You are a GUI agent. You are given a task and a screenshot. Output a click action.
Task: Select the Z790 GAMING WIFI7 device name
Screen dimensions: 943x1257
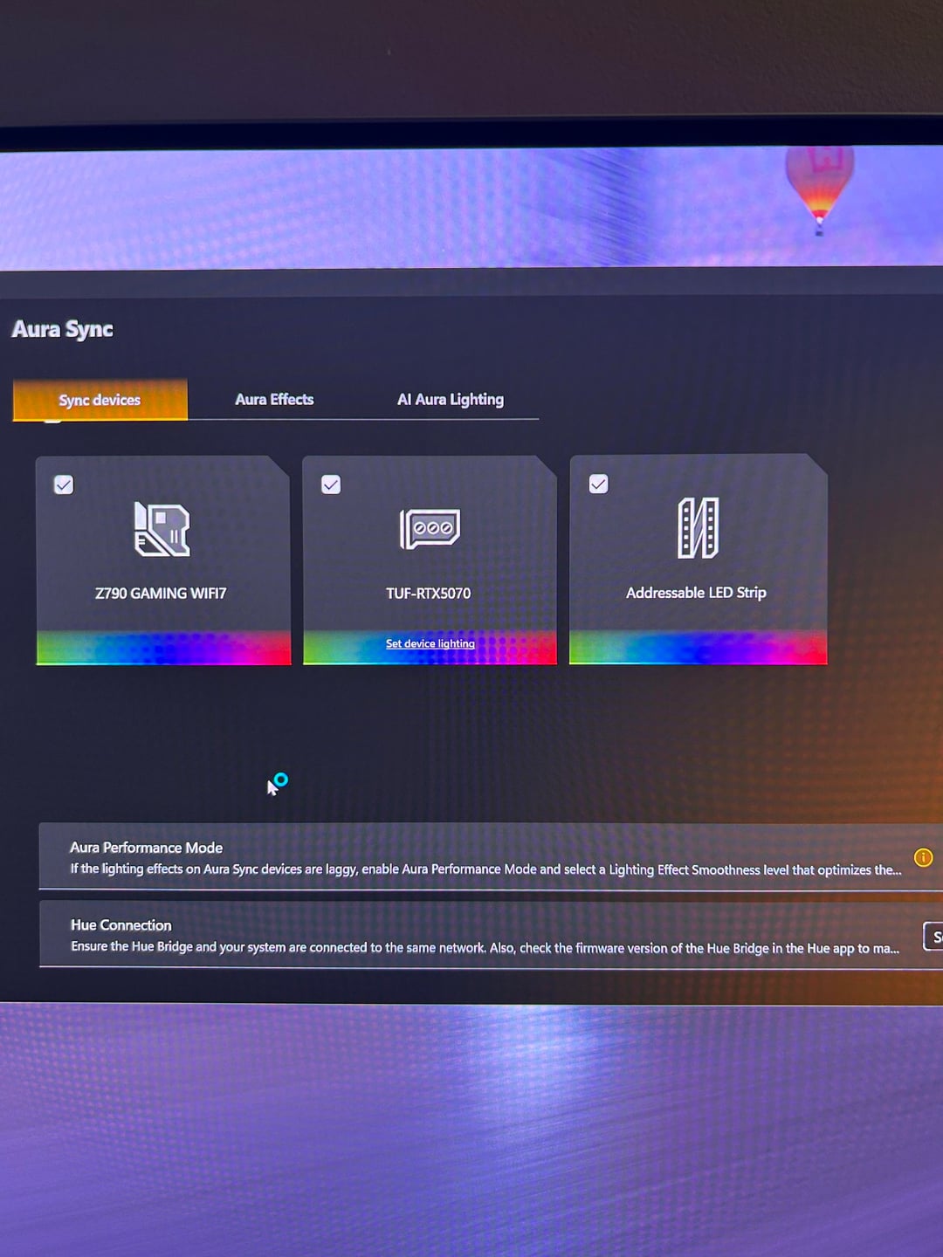[x=161, y=594]
